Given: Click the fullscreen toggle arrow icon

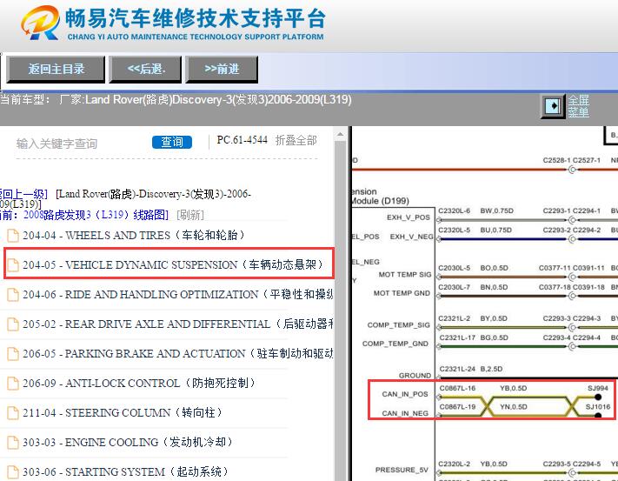Looking at the screenshot, I should pyautogui.click(x=552, y=106).
